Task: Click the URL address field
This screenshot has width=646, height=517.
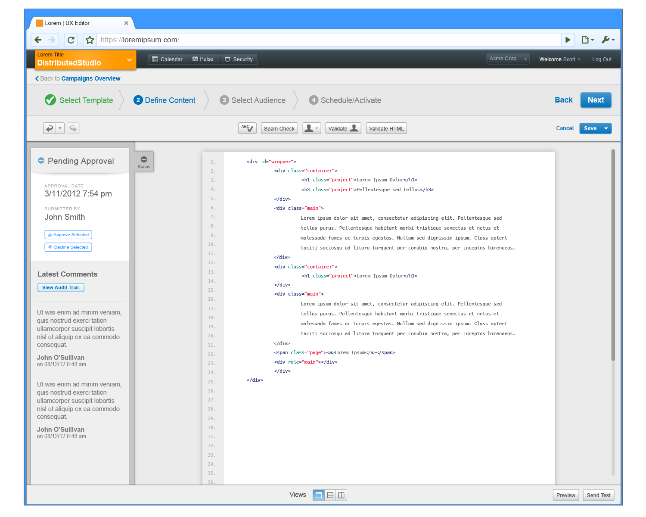Action: pyautogui.click(x=329, y=40)
